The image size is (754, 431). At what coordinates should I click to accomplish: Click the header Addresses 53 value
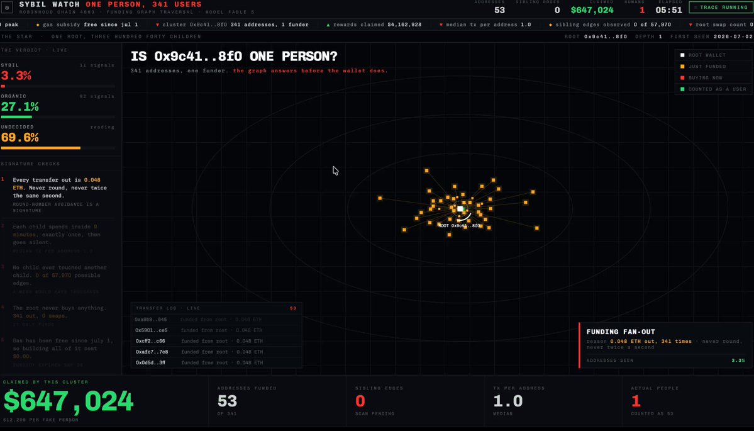click(x=499, y=10)
